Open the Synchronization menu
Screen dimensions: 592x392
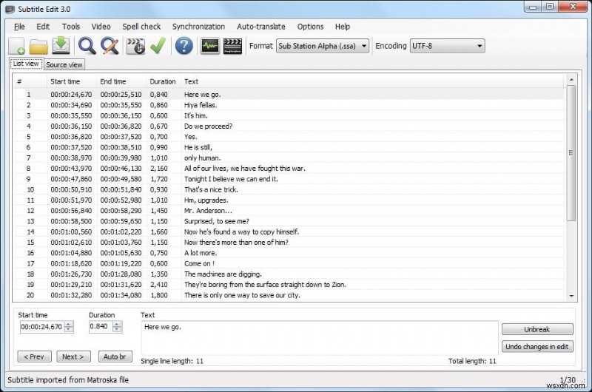pos(198,27)
